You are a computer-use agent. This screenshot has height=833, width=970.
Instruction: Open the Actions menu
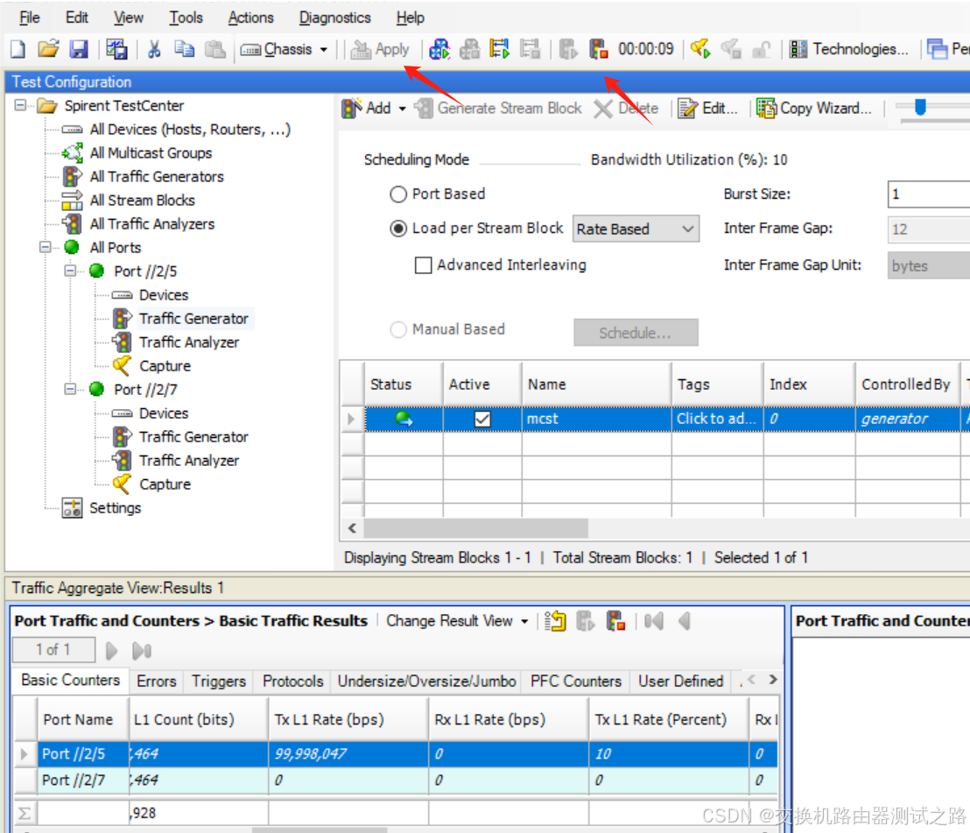(x=250, y=18)
